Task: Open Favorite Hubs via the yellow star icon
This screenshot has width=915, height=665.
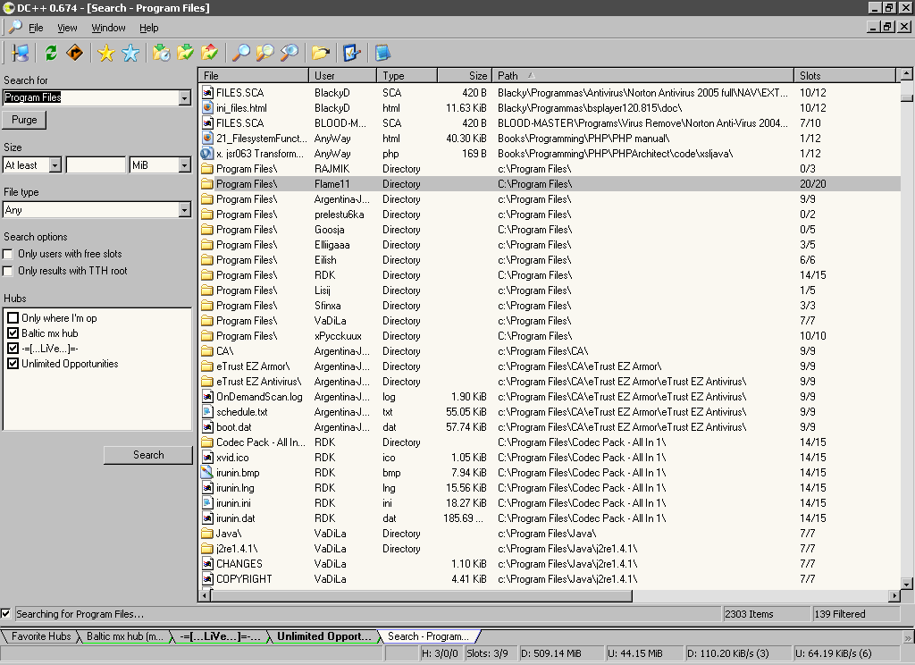Action: click(106, 54)
